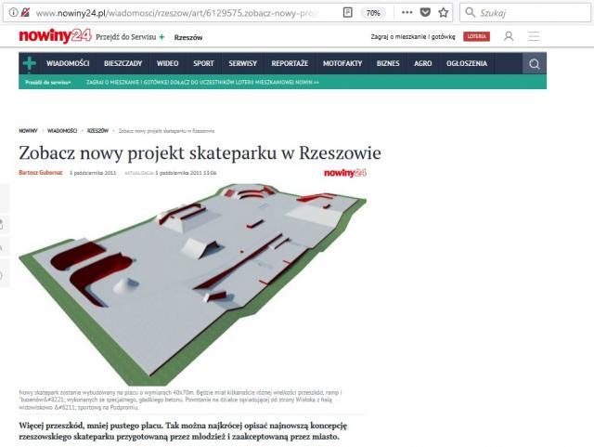The height and width of the screenshot is (447, 594).
Task: Save page to Pocket
Action: (x=424, y=13)
